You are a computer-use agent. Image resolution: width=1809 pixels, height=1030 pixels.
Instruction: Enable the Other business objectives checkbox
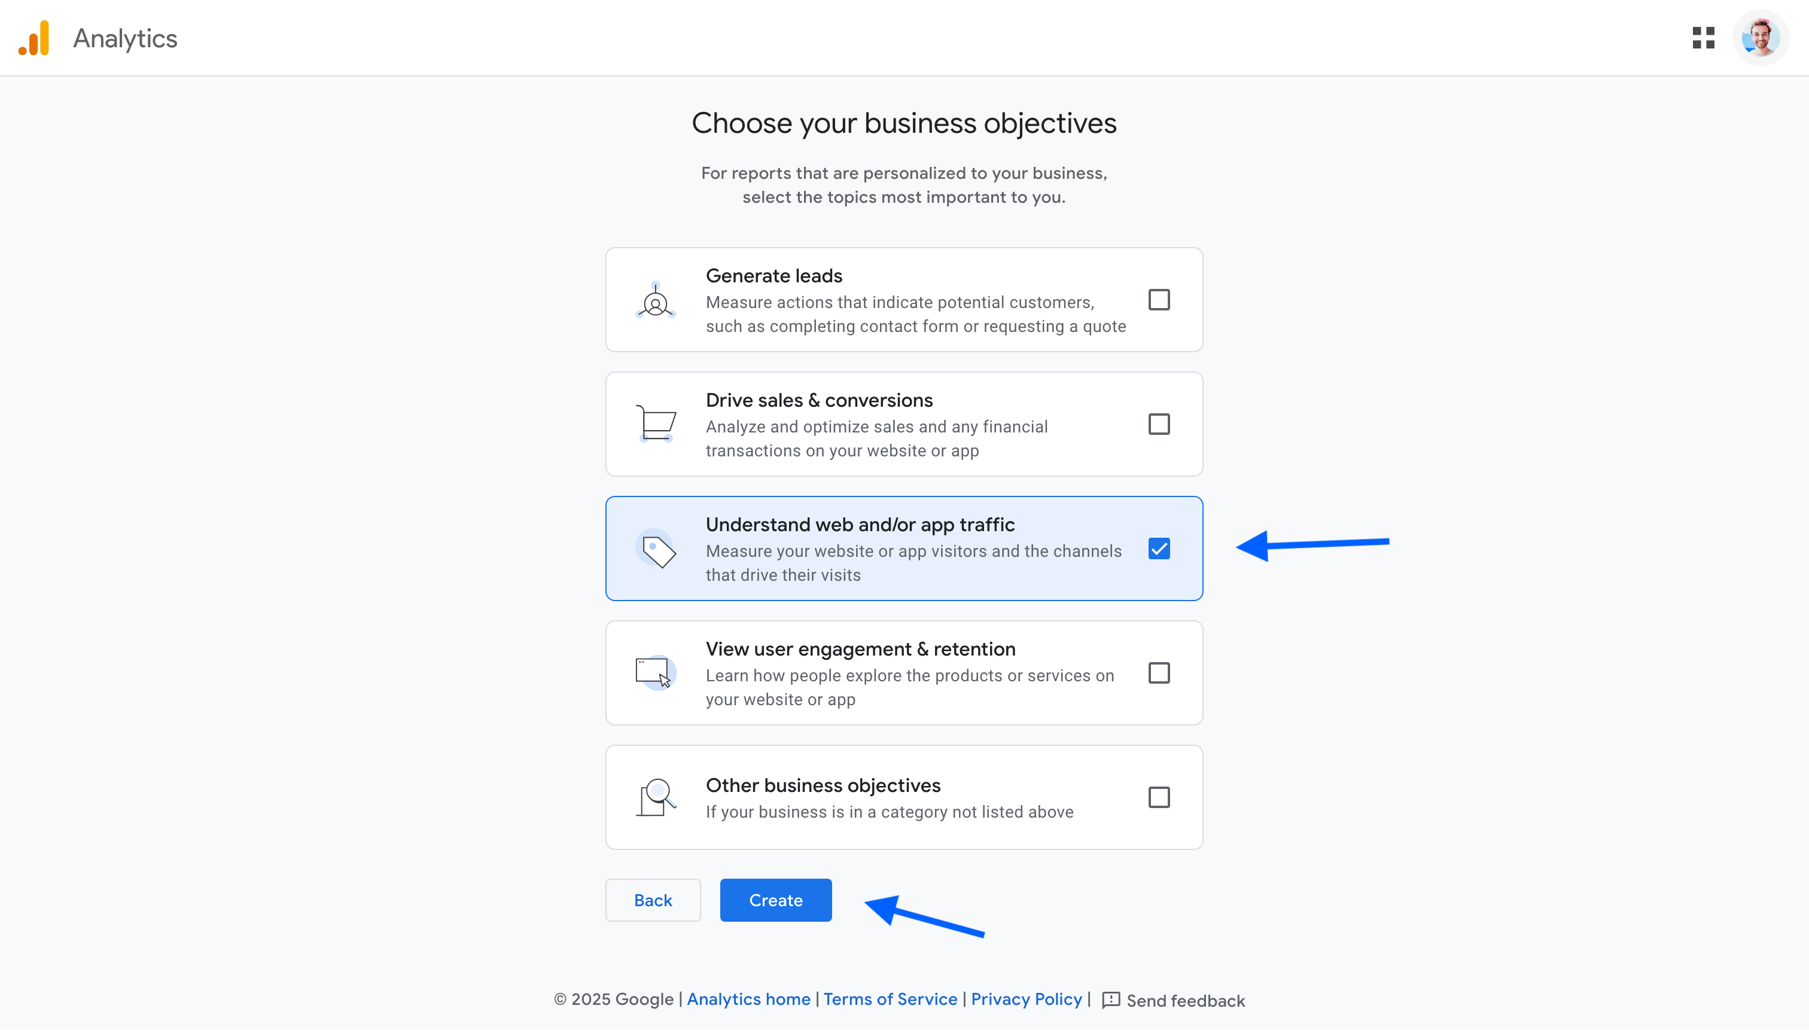[1158, 796]
